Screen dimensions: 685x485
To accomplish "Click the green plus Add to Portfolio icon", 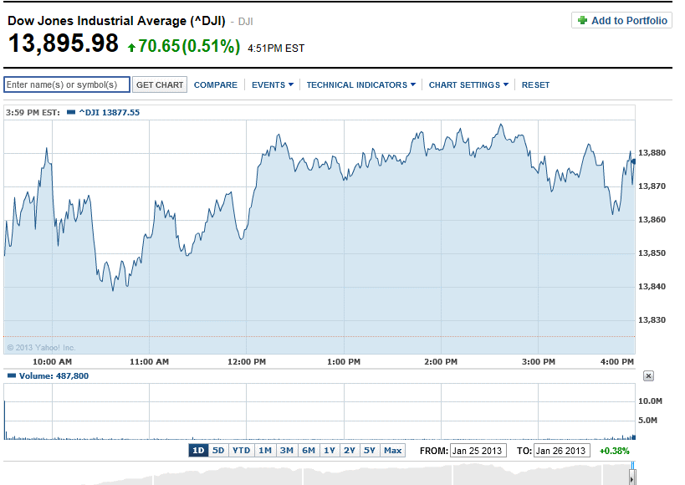I will [x=582, y=21].
